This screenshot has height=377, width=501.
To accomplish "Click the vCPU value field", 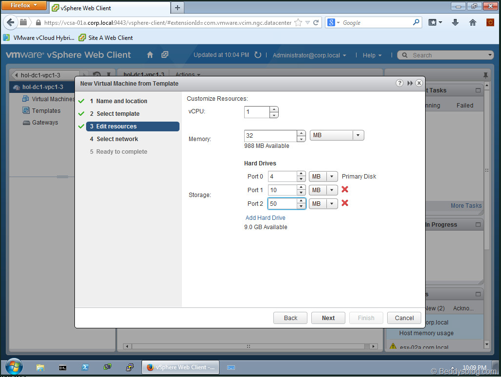I will [x=257, y=112].
